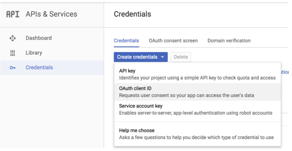
Task: Switch to the Domain verification tab
Action: pos(229,41)
